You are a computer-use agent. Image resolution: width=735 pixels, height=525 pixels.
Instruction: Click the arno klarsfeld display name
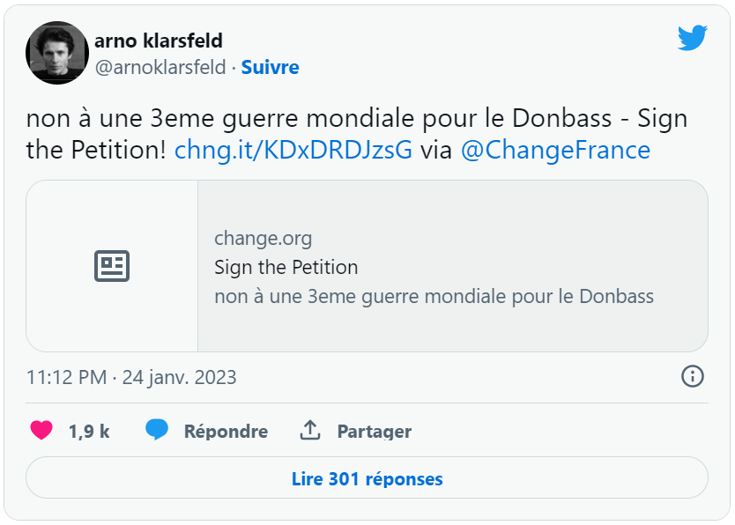click(159, 41)
